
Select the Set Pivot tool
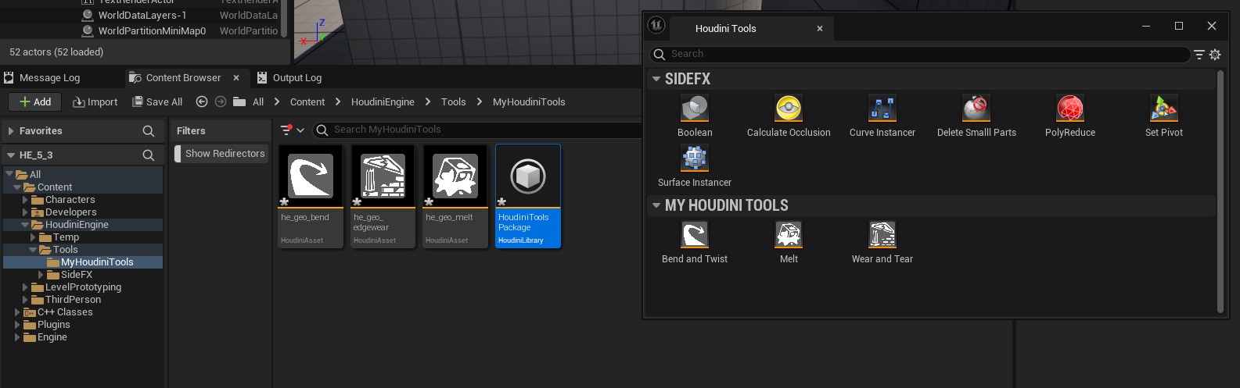1163,109
